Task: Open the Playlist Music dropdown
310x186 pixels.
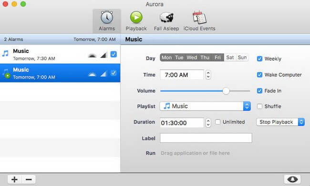Action: (x=205, y=106)
